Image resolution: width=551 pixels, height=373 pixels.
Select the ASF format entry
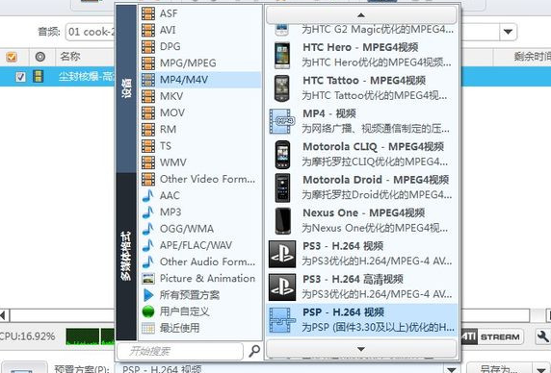coord(200,13)
